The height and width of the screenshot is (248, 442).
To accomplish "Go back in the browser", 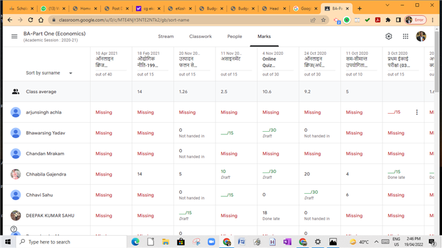I will (10, 20).
